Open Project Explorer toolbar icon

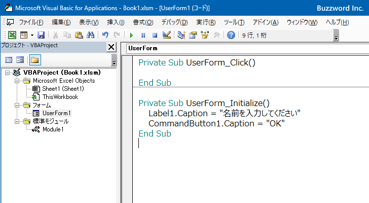pyautogui.click(x=181, y=35)
